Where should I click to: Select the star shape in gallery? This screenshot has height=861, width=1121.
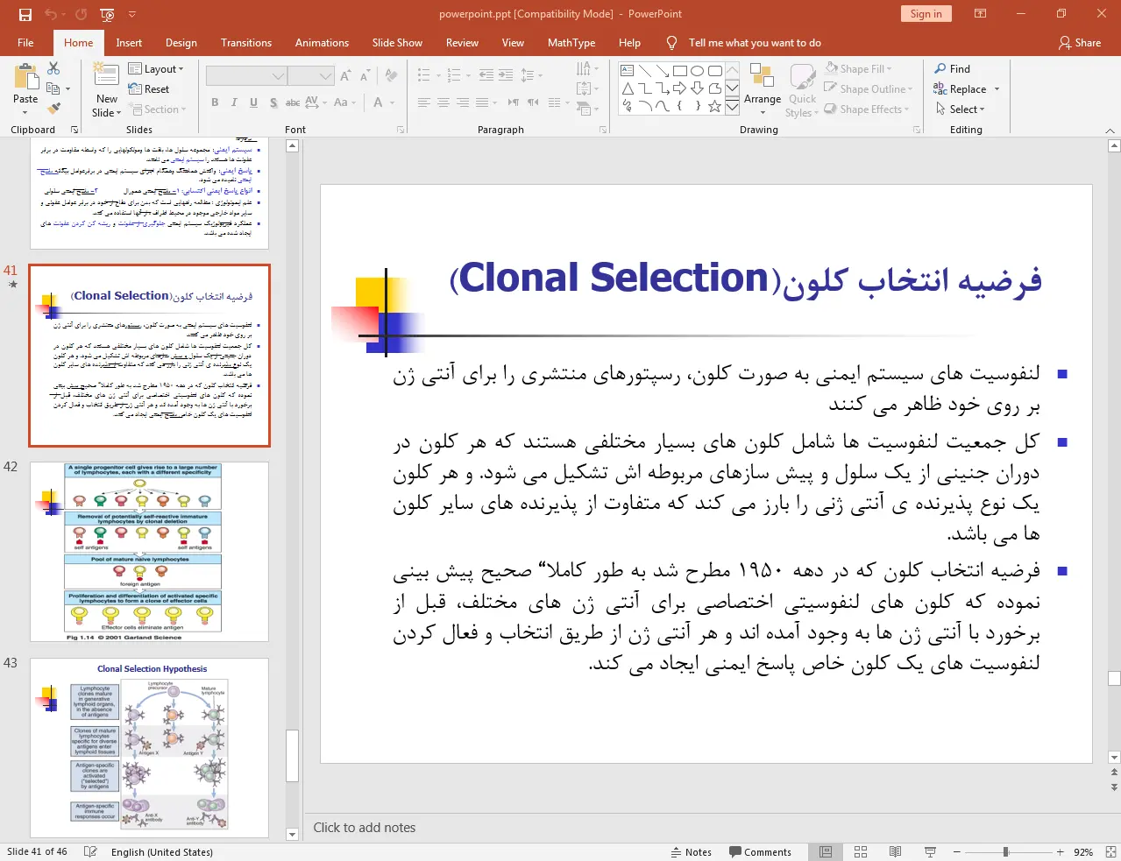715,106
